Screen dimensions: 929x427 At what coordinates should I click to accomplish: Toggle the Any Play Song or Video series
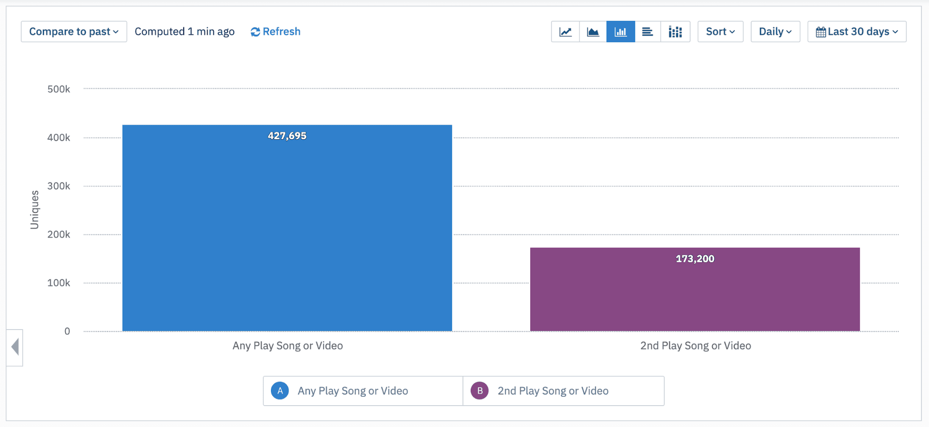tap(352, 390)
